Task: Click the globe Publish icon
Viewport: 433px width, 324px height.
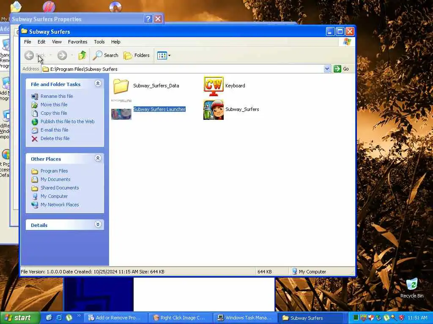Action: point(35,122)
